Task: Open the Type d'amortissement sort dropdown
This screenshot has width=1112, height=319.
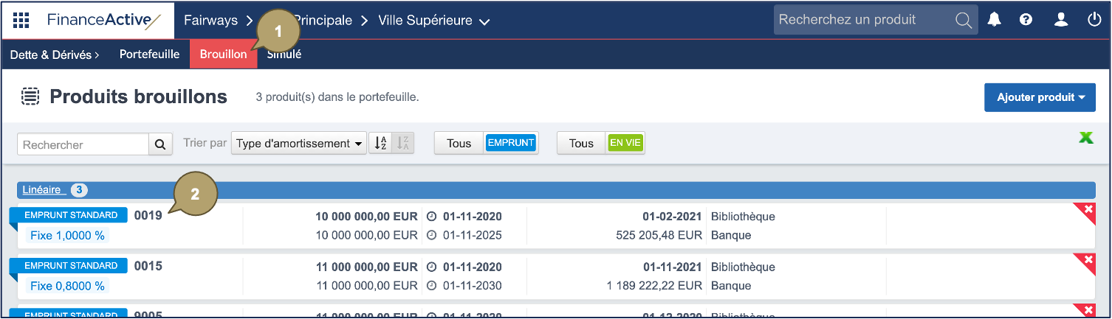Action: pyautogui.click(x=299, y=144)
